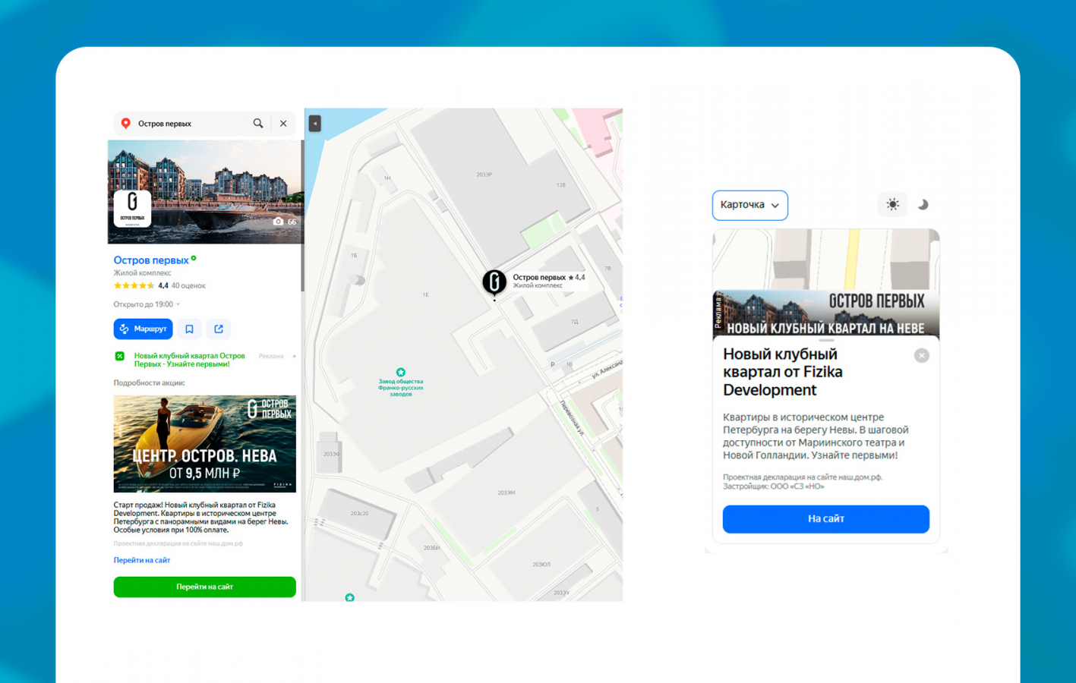Close the preview card with the round X
The image size is (1076, 683).
(x=922, y=355)
